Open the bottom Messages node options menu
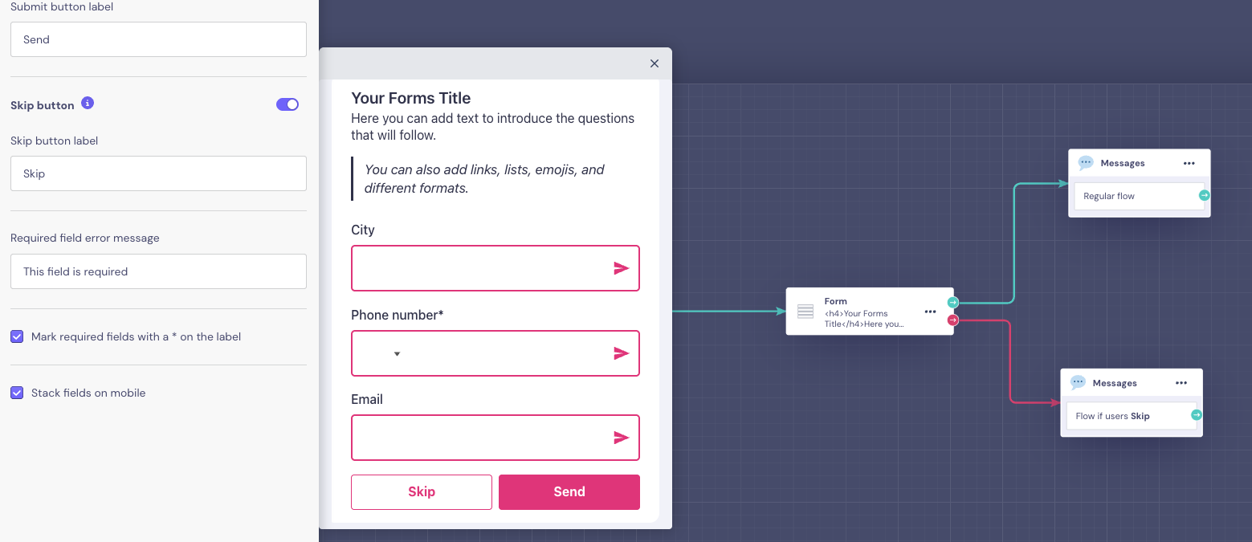Image resolution: width=1252 pixels, height=542 pixels. point(1181,383)
